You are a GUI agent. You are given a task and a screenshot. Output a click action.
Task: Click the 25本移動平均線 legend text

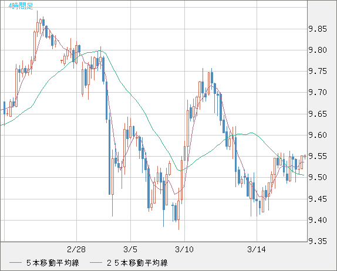pos(137,263)
